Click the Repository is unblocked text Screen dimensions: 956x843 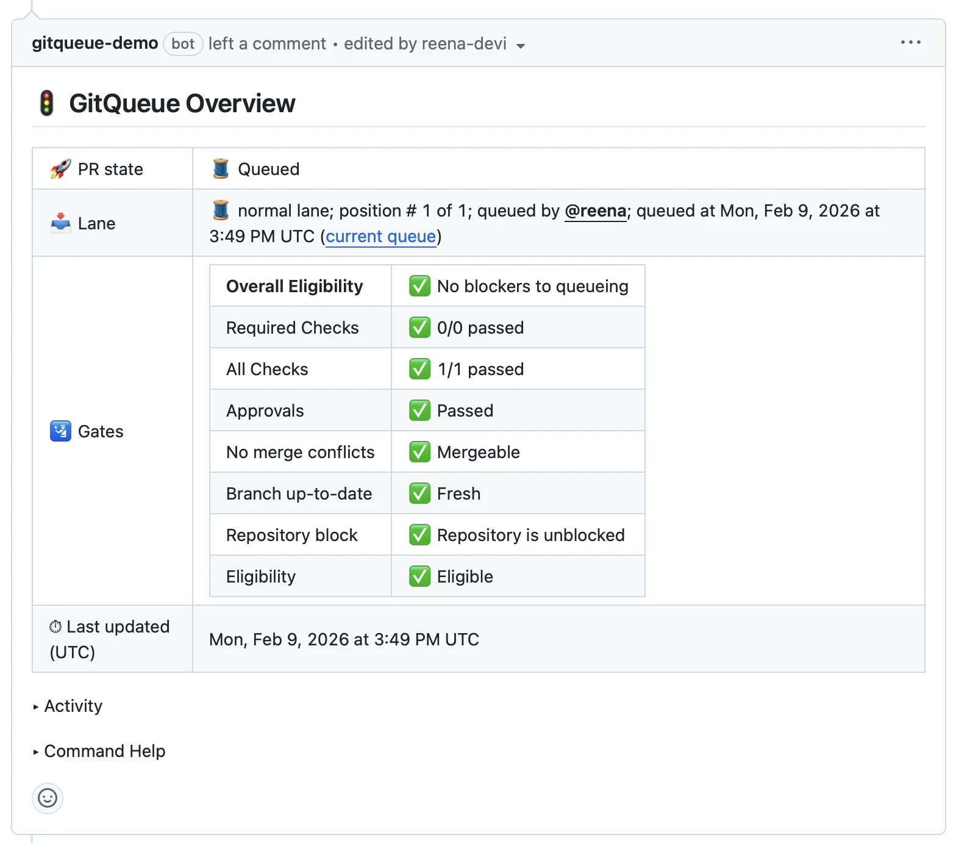[531, 535]
